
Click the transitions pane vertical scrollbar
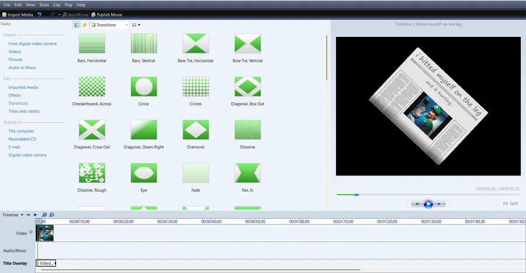[x=326, y=57]
